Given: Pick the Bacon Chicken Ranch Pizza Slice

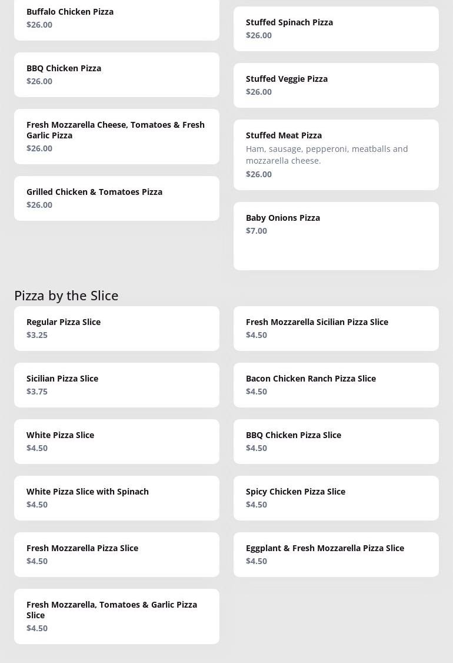Looking at the screenshot, I should click(336, 385).
